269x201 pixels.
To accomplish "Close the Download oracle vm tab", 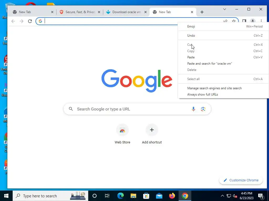I will click(x=146, y=12).
